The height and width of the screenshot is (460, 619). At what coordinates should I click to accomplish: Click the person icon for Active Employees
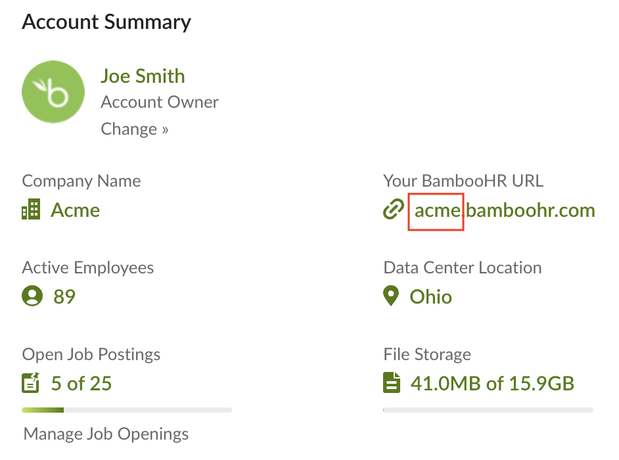[31, 296]
